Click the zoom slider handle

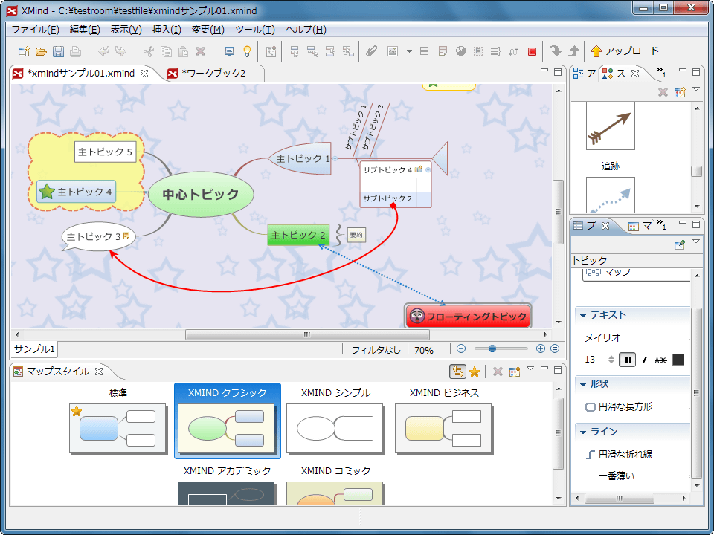492,349
